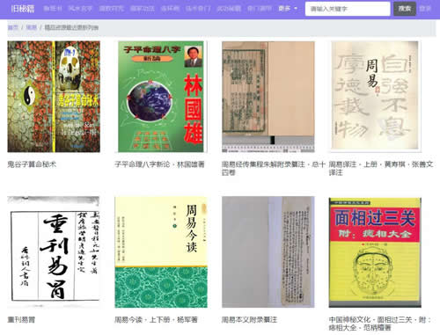Click the 周易今读·上下册 title link

(156, 320)
